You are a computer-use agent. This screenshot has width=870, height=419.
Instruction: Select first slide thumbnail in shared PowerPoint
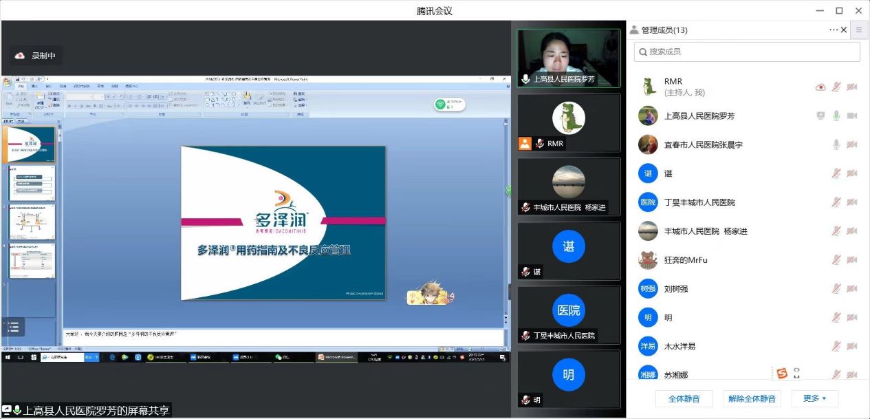(32, 144)
